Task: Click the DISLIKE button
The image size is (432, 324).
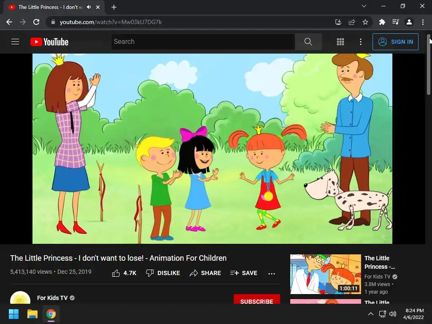Action: pos(163,273)
